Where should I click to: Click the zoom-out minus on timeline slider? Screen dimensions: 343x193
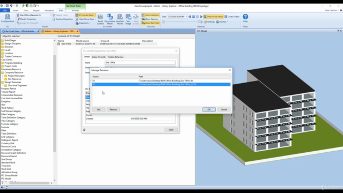coord(163,22)
